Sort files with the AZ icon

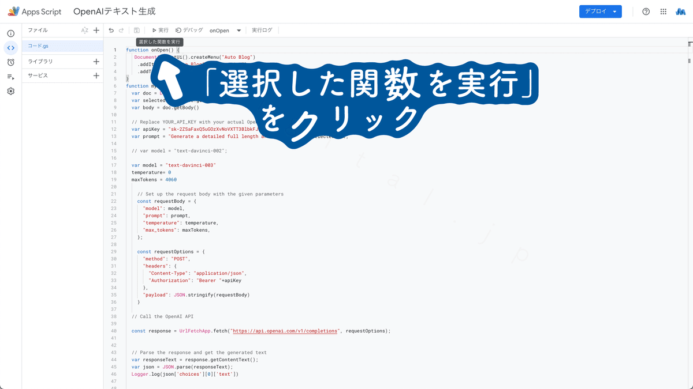85,31
